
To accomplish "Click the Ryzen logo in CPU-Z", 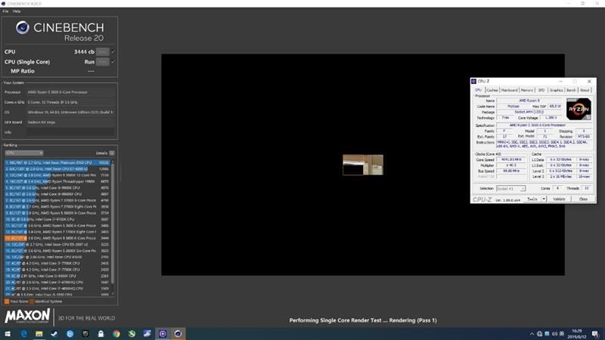I will pyautogui.click(x=579, y=109).
